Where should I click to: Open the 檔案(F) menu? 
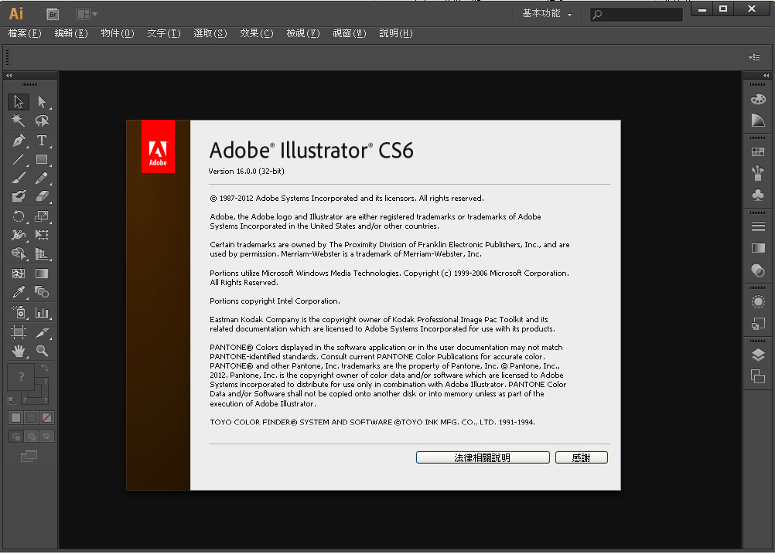tap(25, 33)
